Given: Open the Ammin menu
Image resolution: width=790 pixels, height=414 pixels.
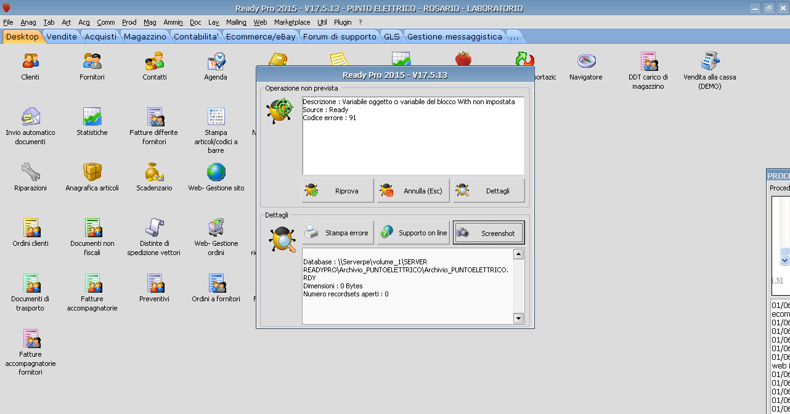Looking at the screenshot, I should 173,22.
